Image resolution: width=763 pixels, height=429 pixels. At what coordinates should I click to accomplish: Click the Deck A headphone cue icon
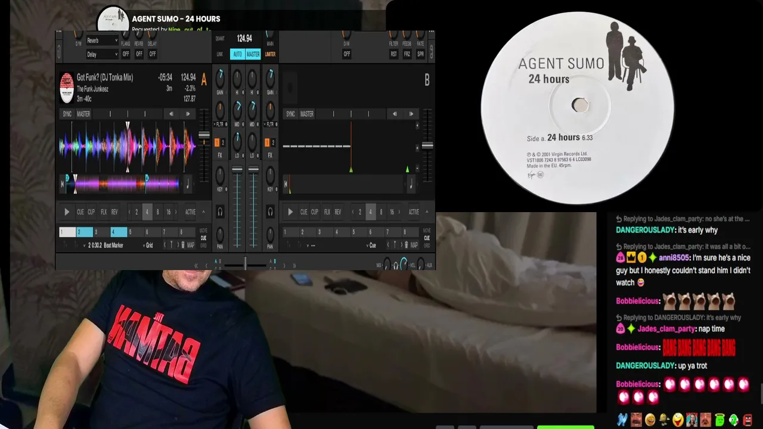tap(220, 212)
